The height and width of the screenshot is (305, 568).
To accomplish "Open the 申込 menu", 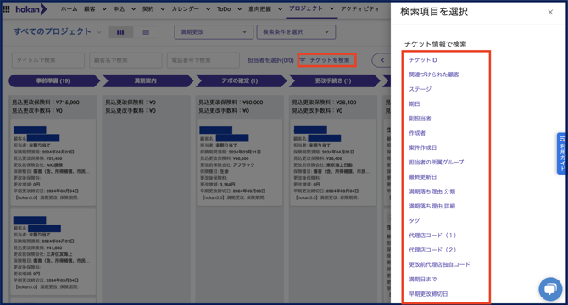I will click(x=119, y=9).
